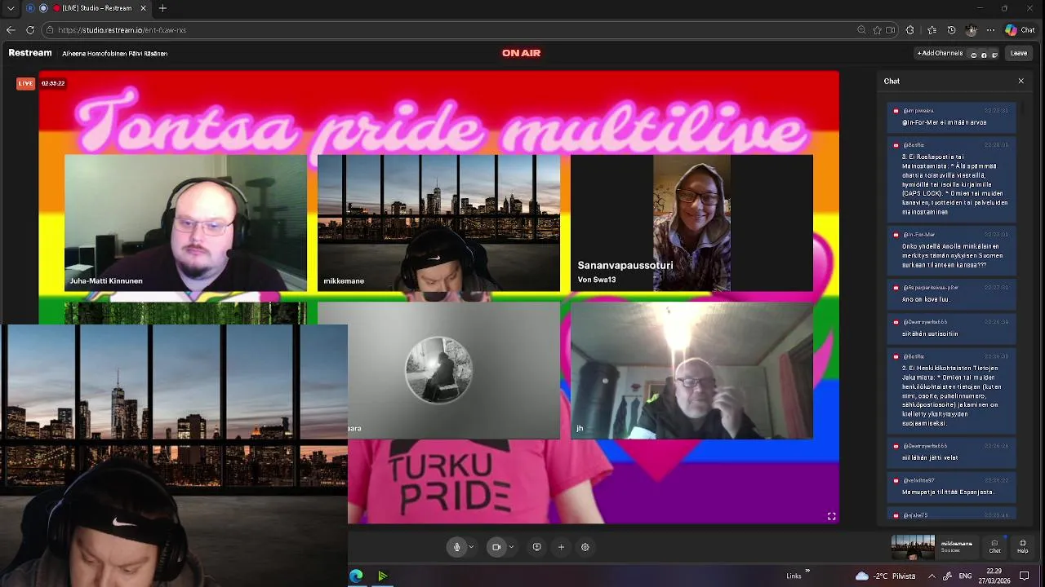Image resolution: width=1045 pixels, height=587 pixels.
Task: Leave the studio with the Leave button
Action: [1019, 53]
